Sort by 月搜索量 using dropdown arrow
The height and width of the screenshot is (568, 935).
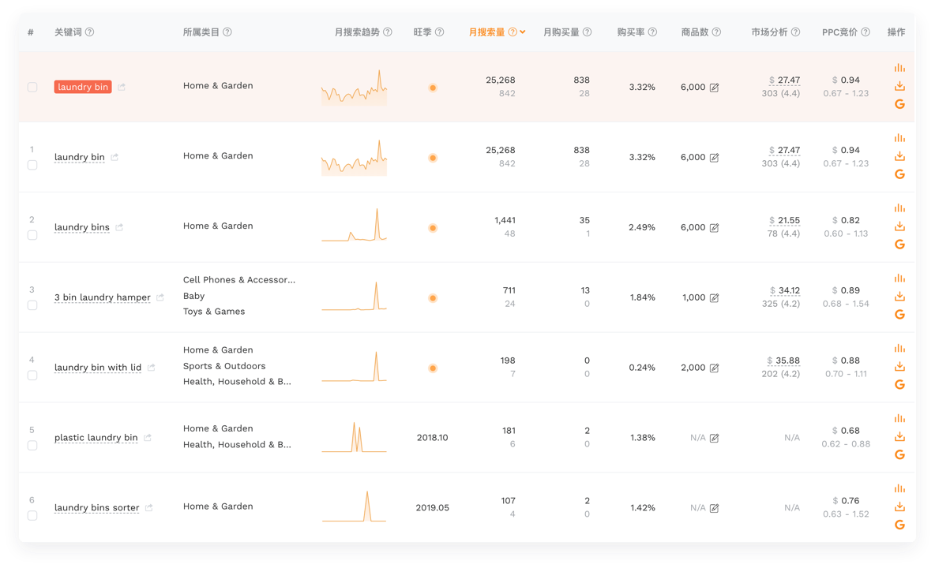pos(523,32)
